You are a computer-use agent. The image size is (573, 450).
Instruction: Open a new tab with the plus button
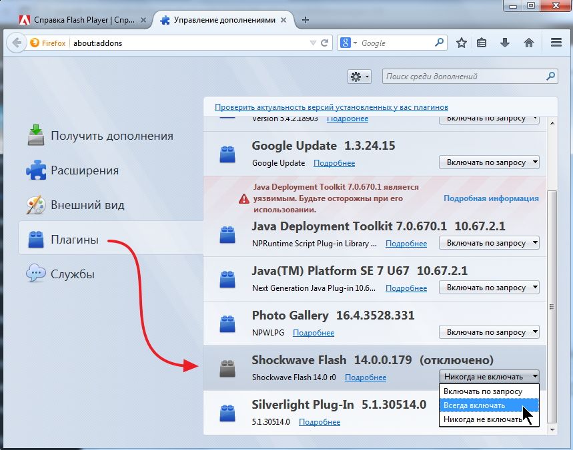pos(306,20)
